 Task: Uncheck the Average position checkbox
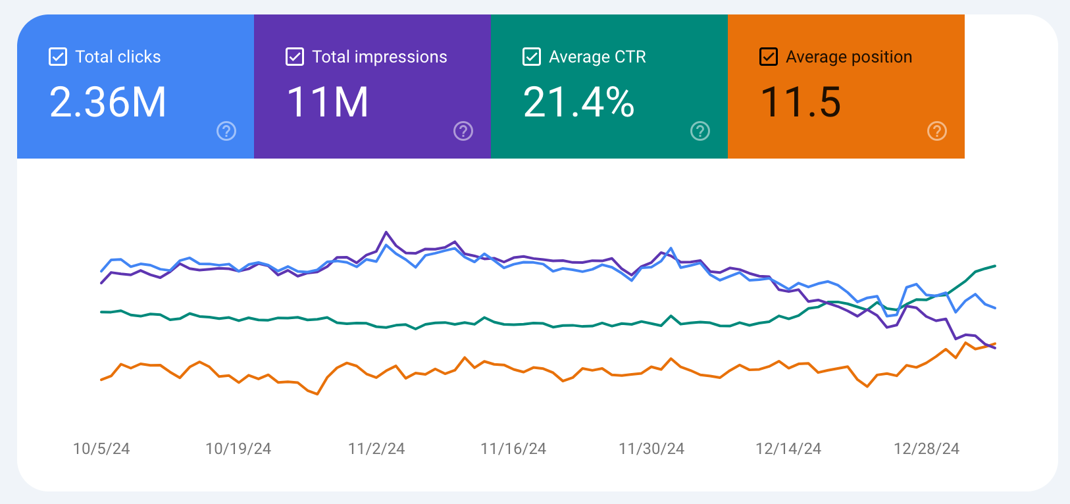[769, 57]
